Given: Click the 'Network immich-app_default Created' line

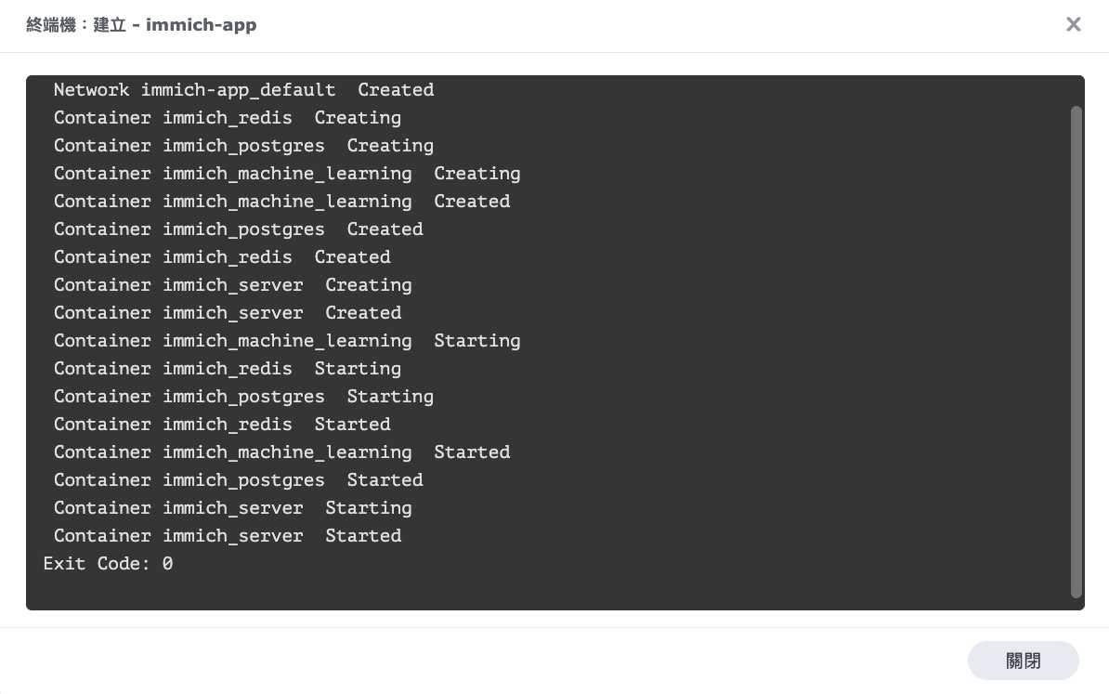Looking at the screenshot, I should click(244, 90).
